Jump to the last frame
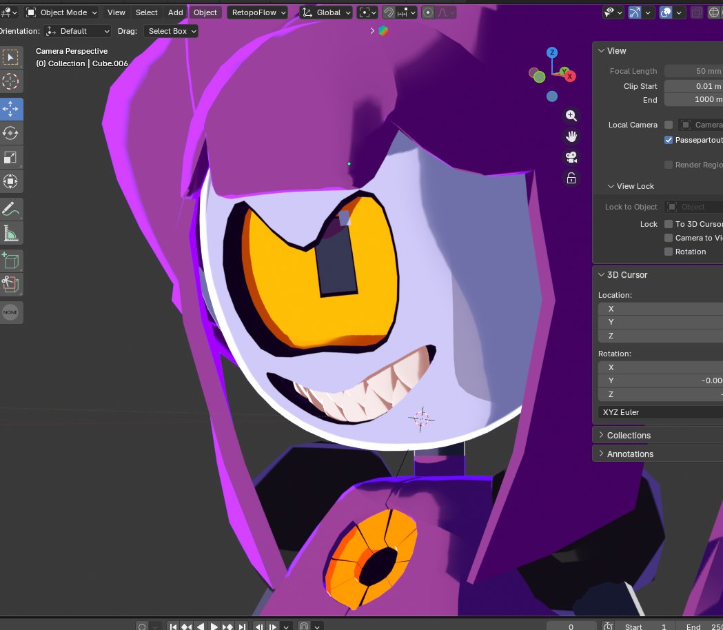 point(241,627)
